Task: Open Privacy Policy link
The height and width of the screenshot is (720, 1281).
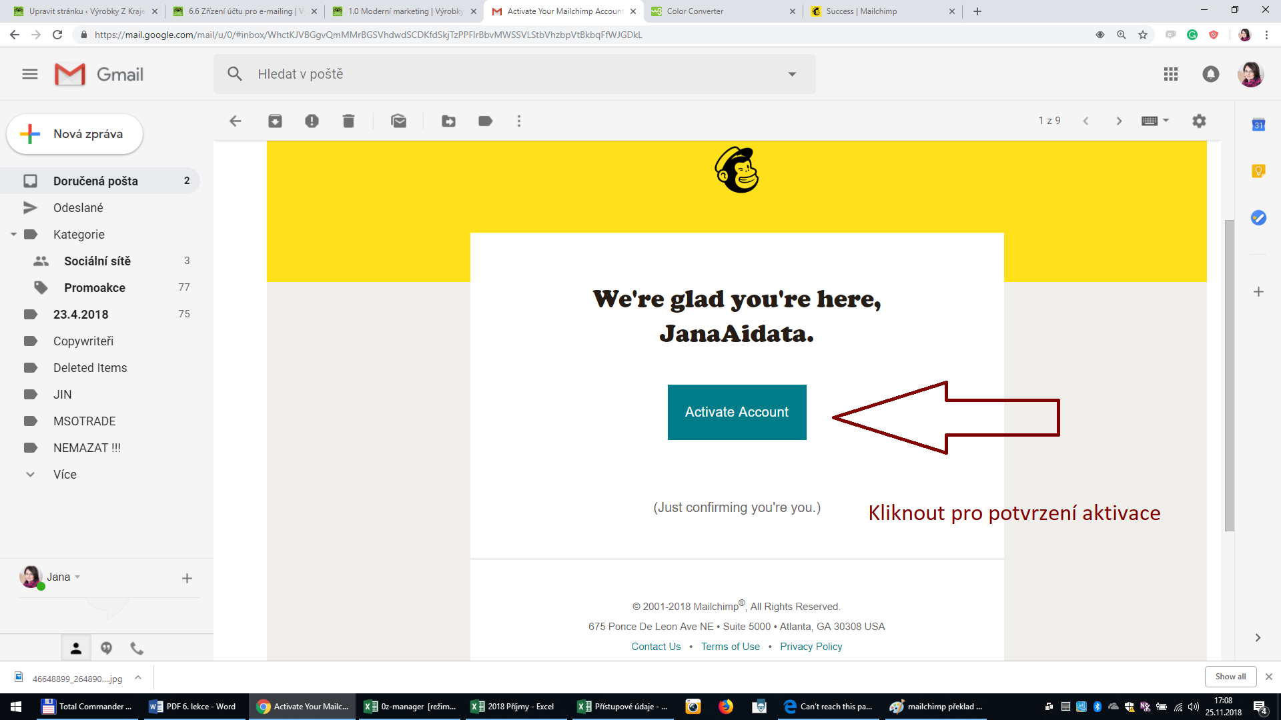Action: pos(811,646)
